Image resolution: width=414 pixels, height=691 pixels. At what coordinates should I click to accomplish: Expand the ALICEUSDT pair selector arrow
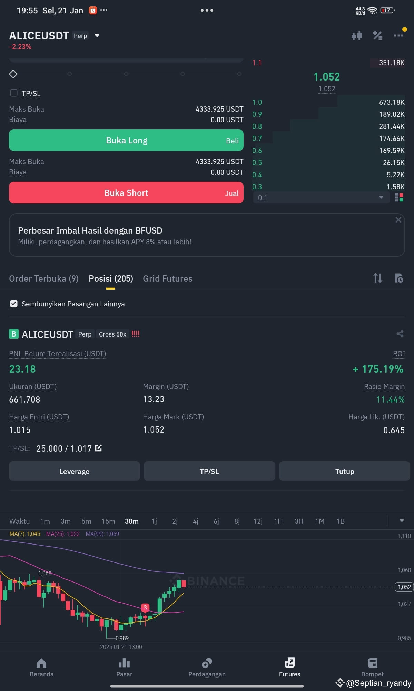(97, 35)
